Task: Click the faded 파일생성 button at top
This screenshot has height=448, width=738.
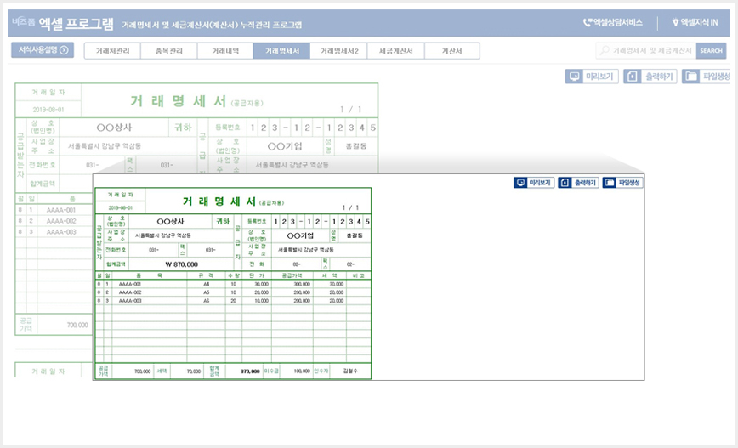Action: click(x=706, y=77)
